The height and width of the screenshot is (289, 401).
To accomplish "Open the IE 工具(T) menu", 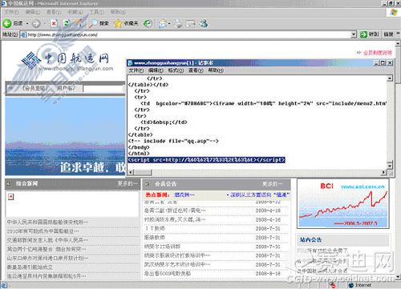I will [x=96, y=12].
